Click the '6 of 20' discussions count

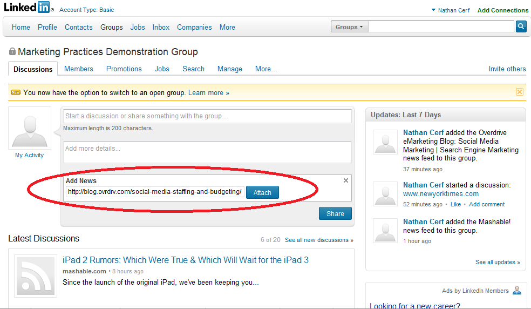pos(270,240)
